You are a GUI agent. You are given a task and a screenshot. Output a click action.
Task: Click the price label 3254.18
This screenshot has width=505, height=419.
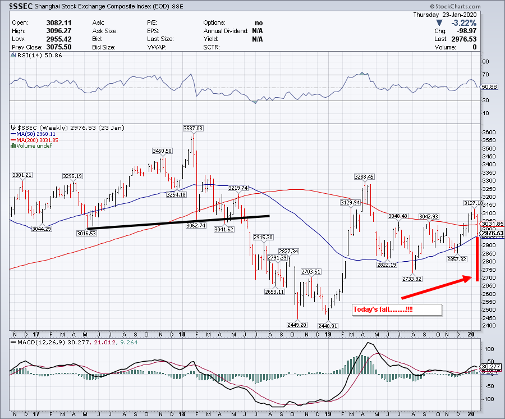[x=176, y=195]
